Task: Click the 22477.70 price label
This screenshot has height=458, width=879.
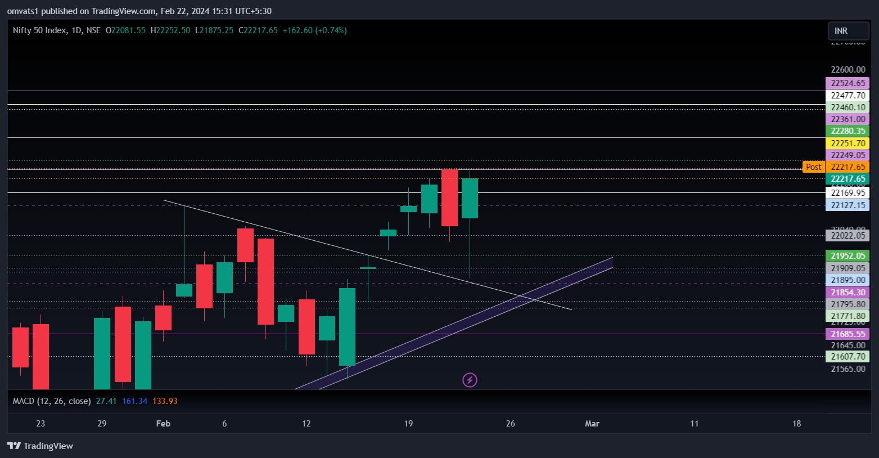Action: 848,96
